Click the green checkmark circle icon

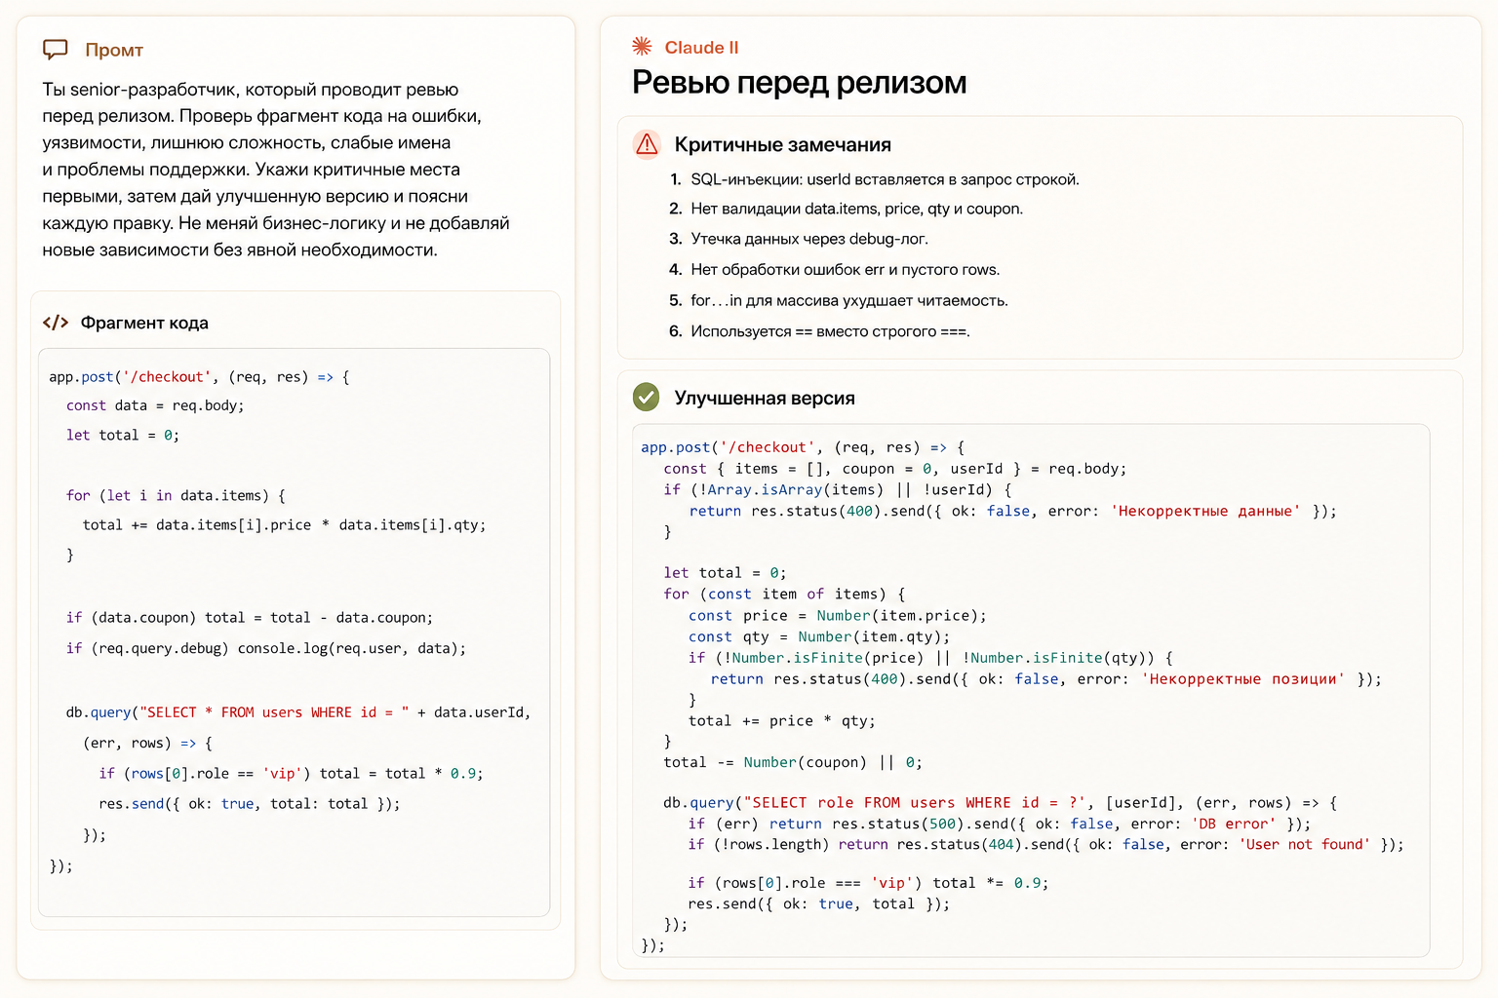tap(646, 397)
